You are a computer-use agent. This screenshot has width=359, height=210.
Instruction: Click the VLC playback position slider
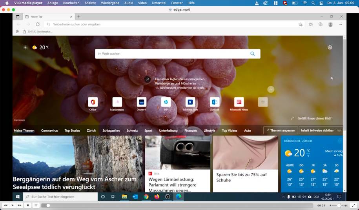tap(177, 205)
